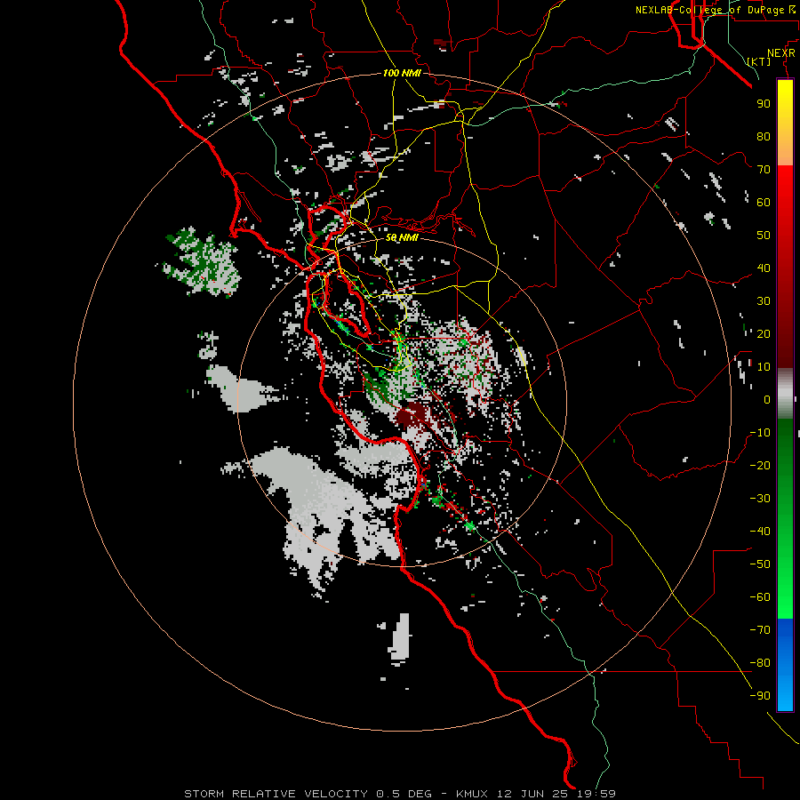Click the [KT] units label above the scale
Screen dimensions: 800x800
point(759,61)
